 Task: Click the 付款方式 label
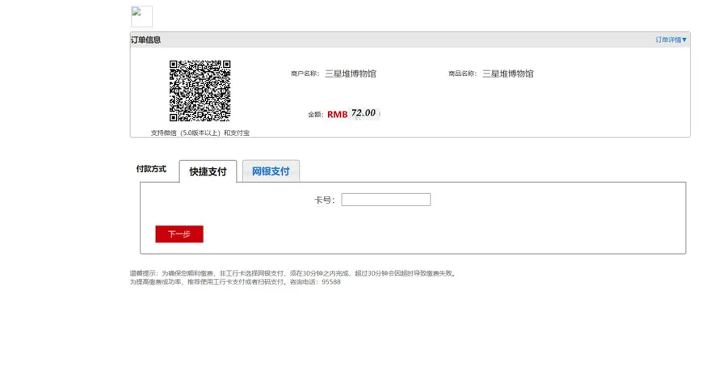[x=151, y=169]
